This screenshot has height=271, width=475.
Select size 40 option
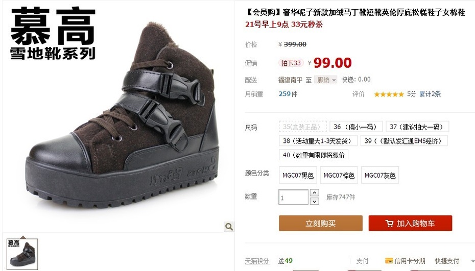[314, 155]
